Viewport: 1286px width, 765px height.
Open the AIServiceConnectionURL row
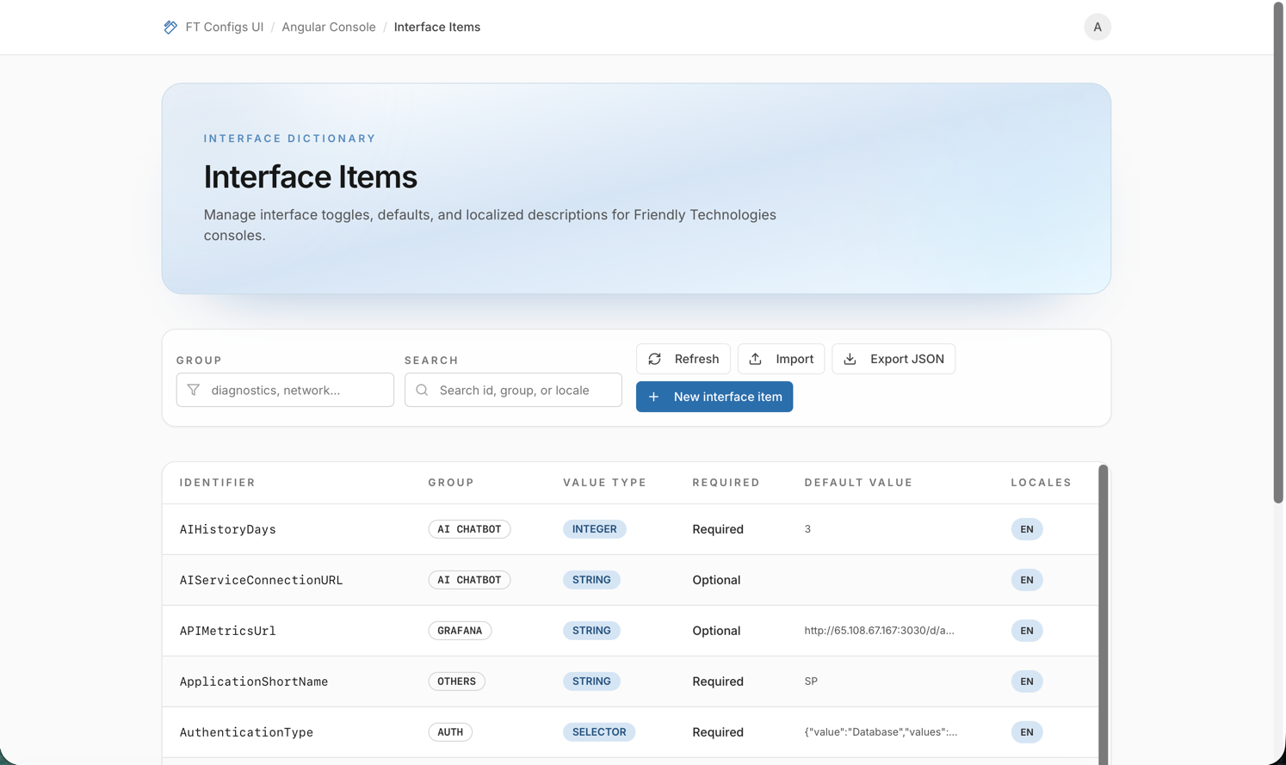(x=630, y=580)
